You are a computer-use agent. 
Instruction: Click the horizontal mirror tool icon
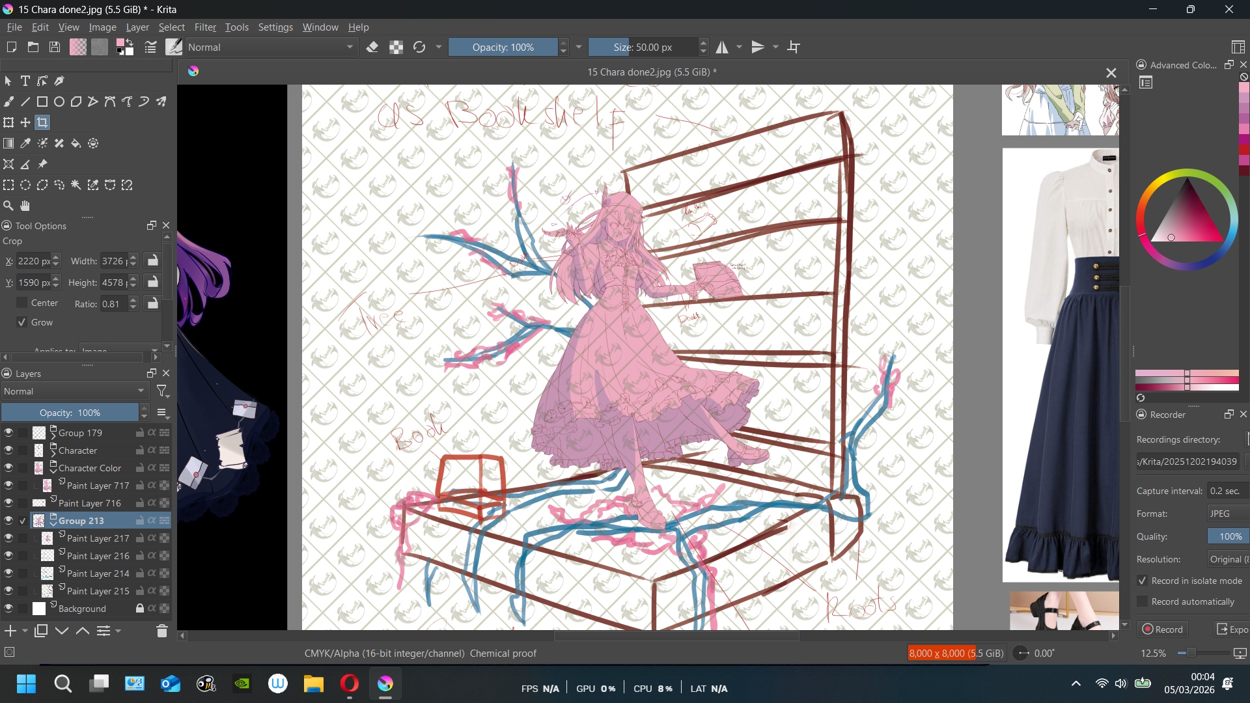click(x=722, y=47)
